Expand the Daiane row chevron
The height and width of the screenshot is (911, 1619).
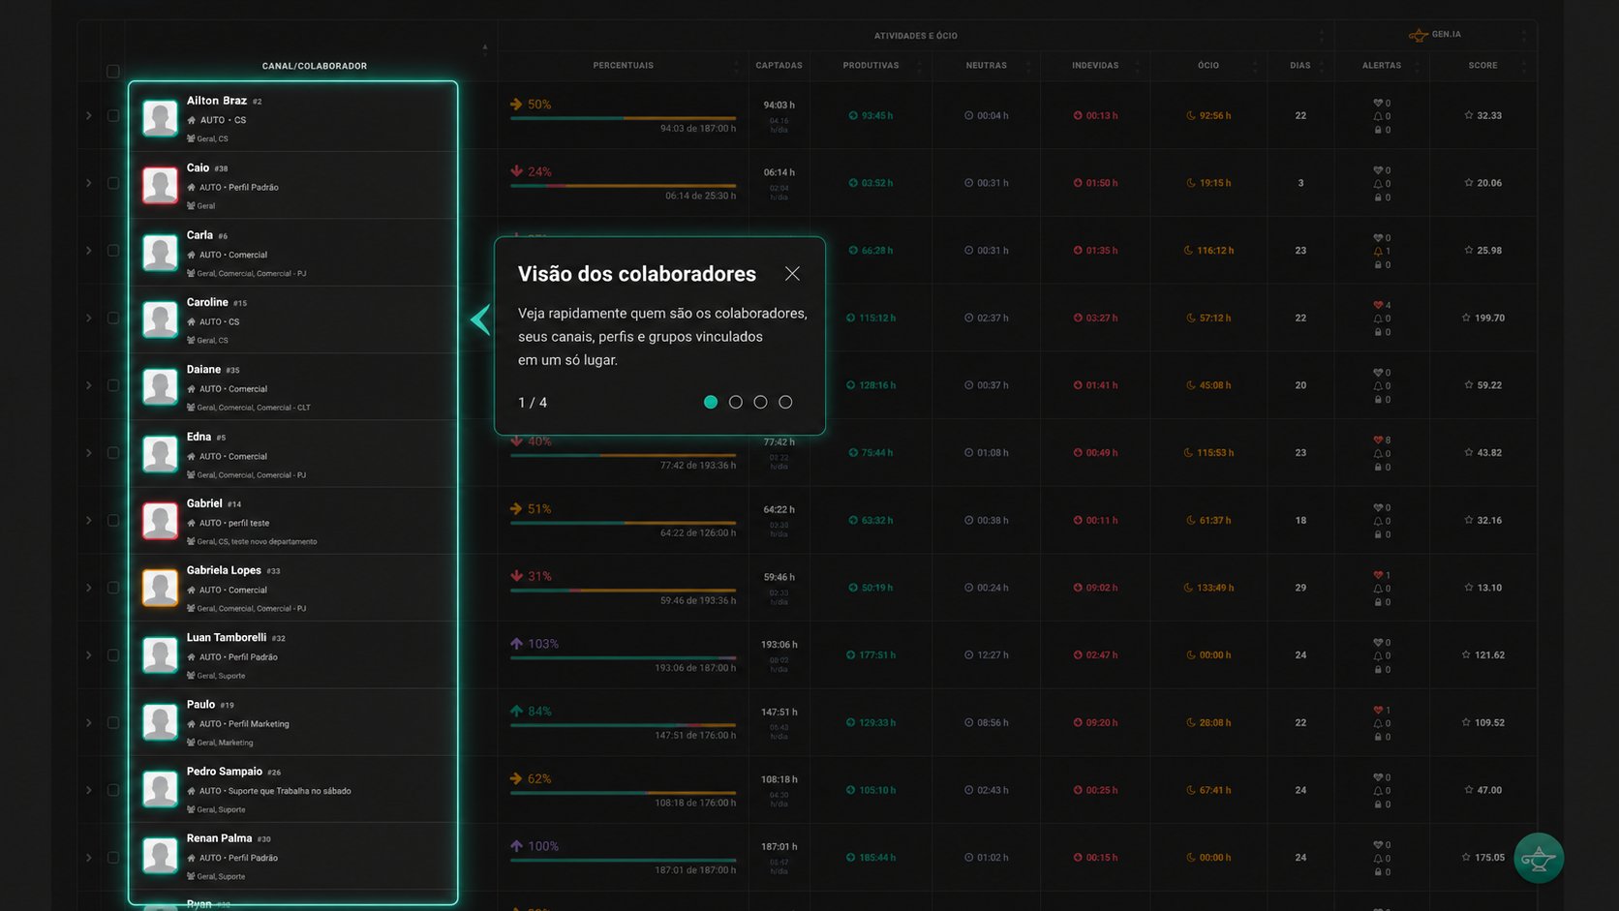coord(89,385)
